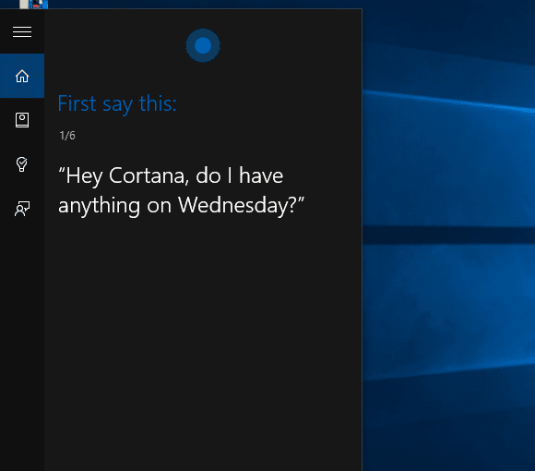Click the 1/6 step counter
535x471 pixels.
67,136
